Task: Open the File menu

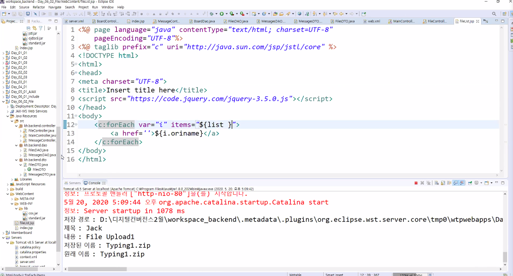Action: (x=4, y=7)
